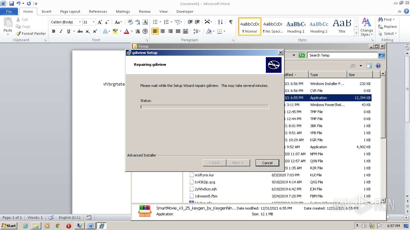Justify text alignment

click(x=178, y=31)
